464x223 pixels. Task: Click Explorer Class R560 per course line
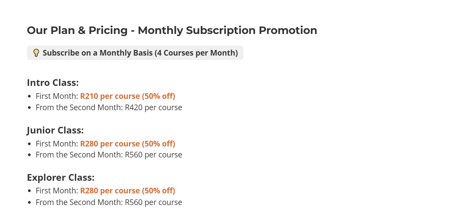point(109,202)
